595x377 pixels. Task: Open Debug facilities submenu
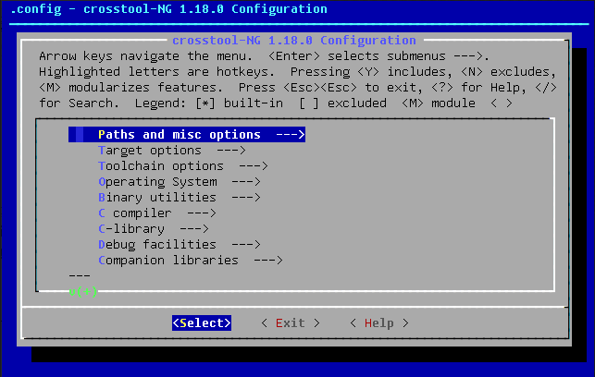pos(180,244)
